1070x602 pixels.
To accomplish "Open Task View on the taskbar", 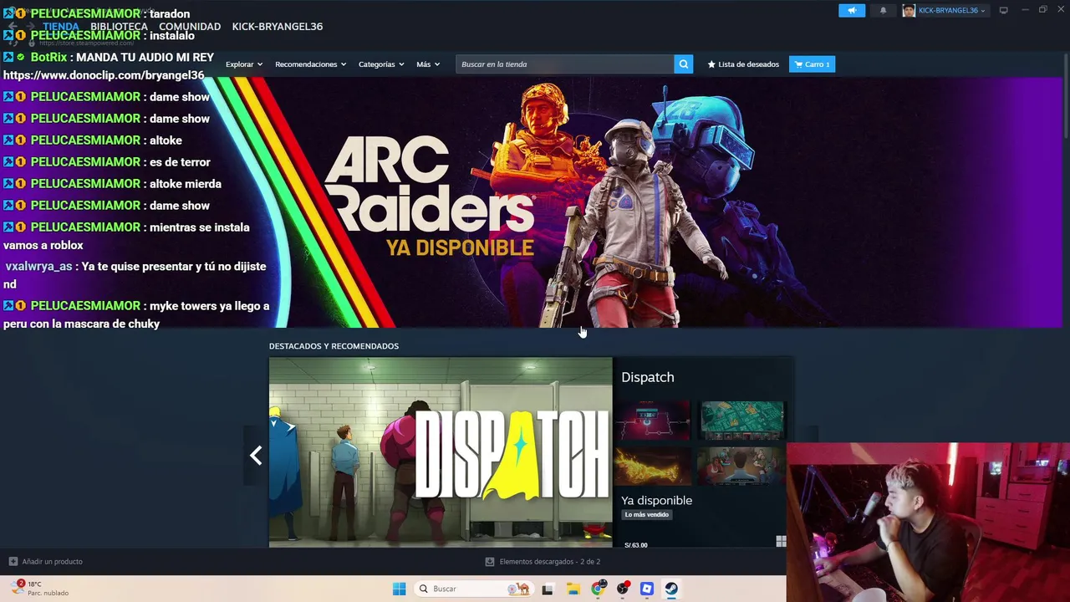I will click(x=548, y=589).
